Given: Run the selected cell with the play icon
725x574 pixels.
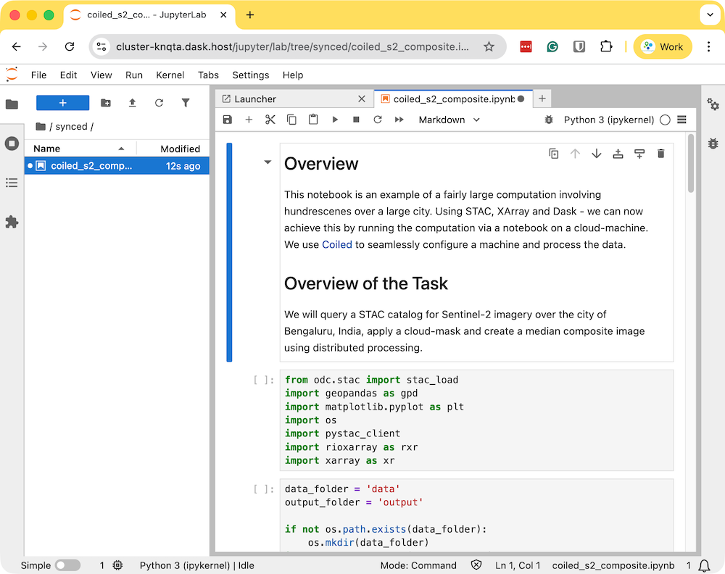Looking at the screenshot, I should [x=335, y=120].
